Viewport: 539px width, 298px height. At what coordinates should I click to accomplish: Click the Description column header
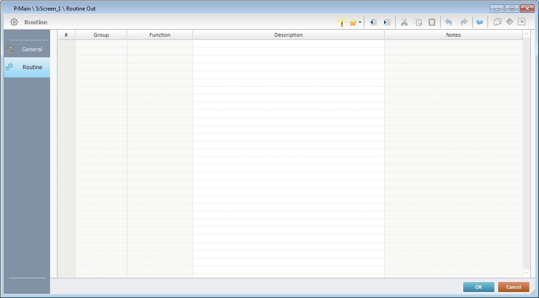click(x=288, y=35)
